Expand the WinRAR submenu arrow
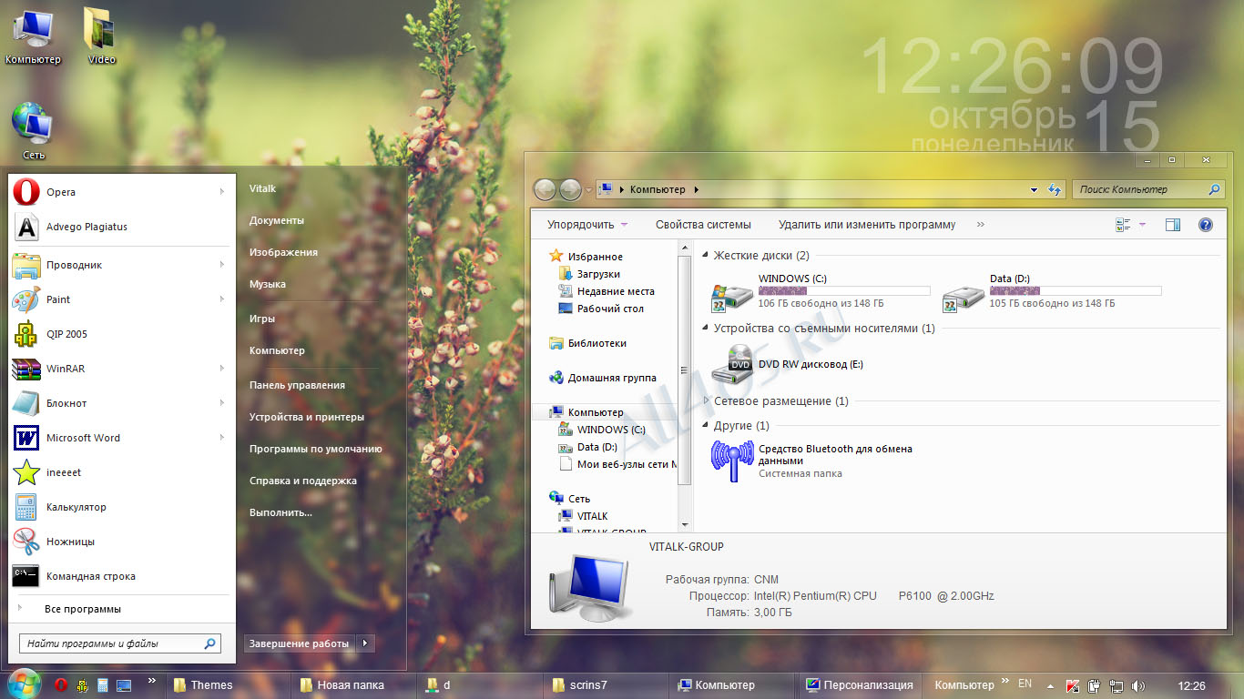 [221, 369]
